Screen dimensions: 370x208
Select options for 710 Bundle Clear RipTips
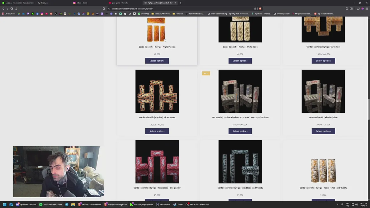[240, 131]
